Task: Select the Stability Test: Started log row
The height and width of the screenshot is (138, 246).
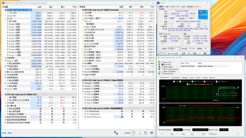Action: pos(204,66)
